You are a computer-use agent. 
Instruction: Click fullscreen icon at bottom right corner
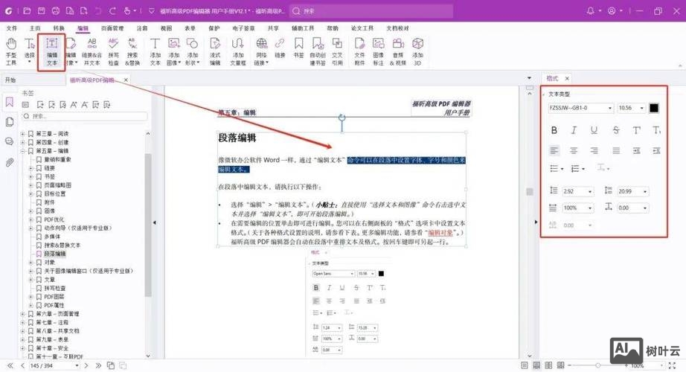pyautogui.click(x=672, y=365)
